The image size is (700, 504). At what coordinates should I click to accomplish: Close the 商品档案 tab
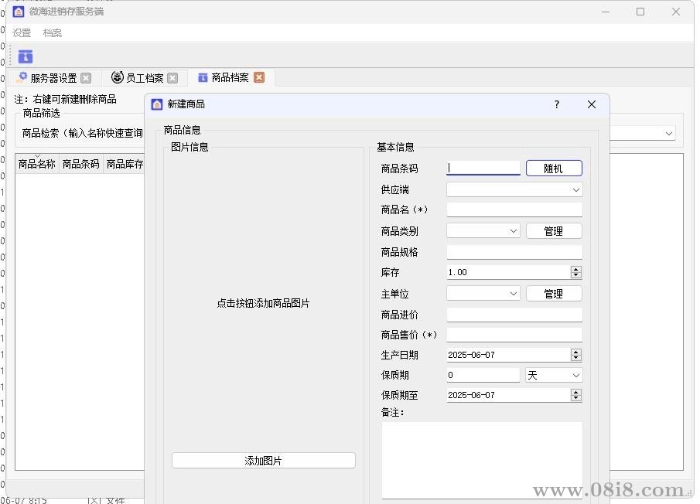tap(259, 77)
